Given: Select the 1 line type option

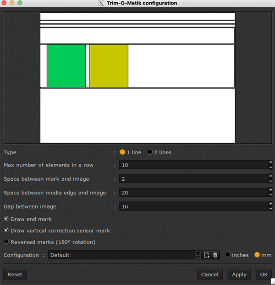Looking at the screenshot, I should click(122, 152).
